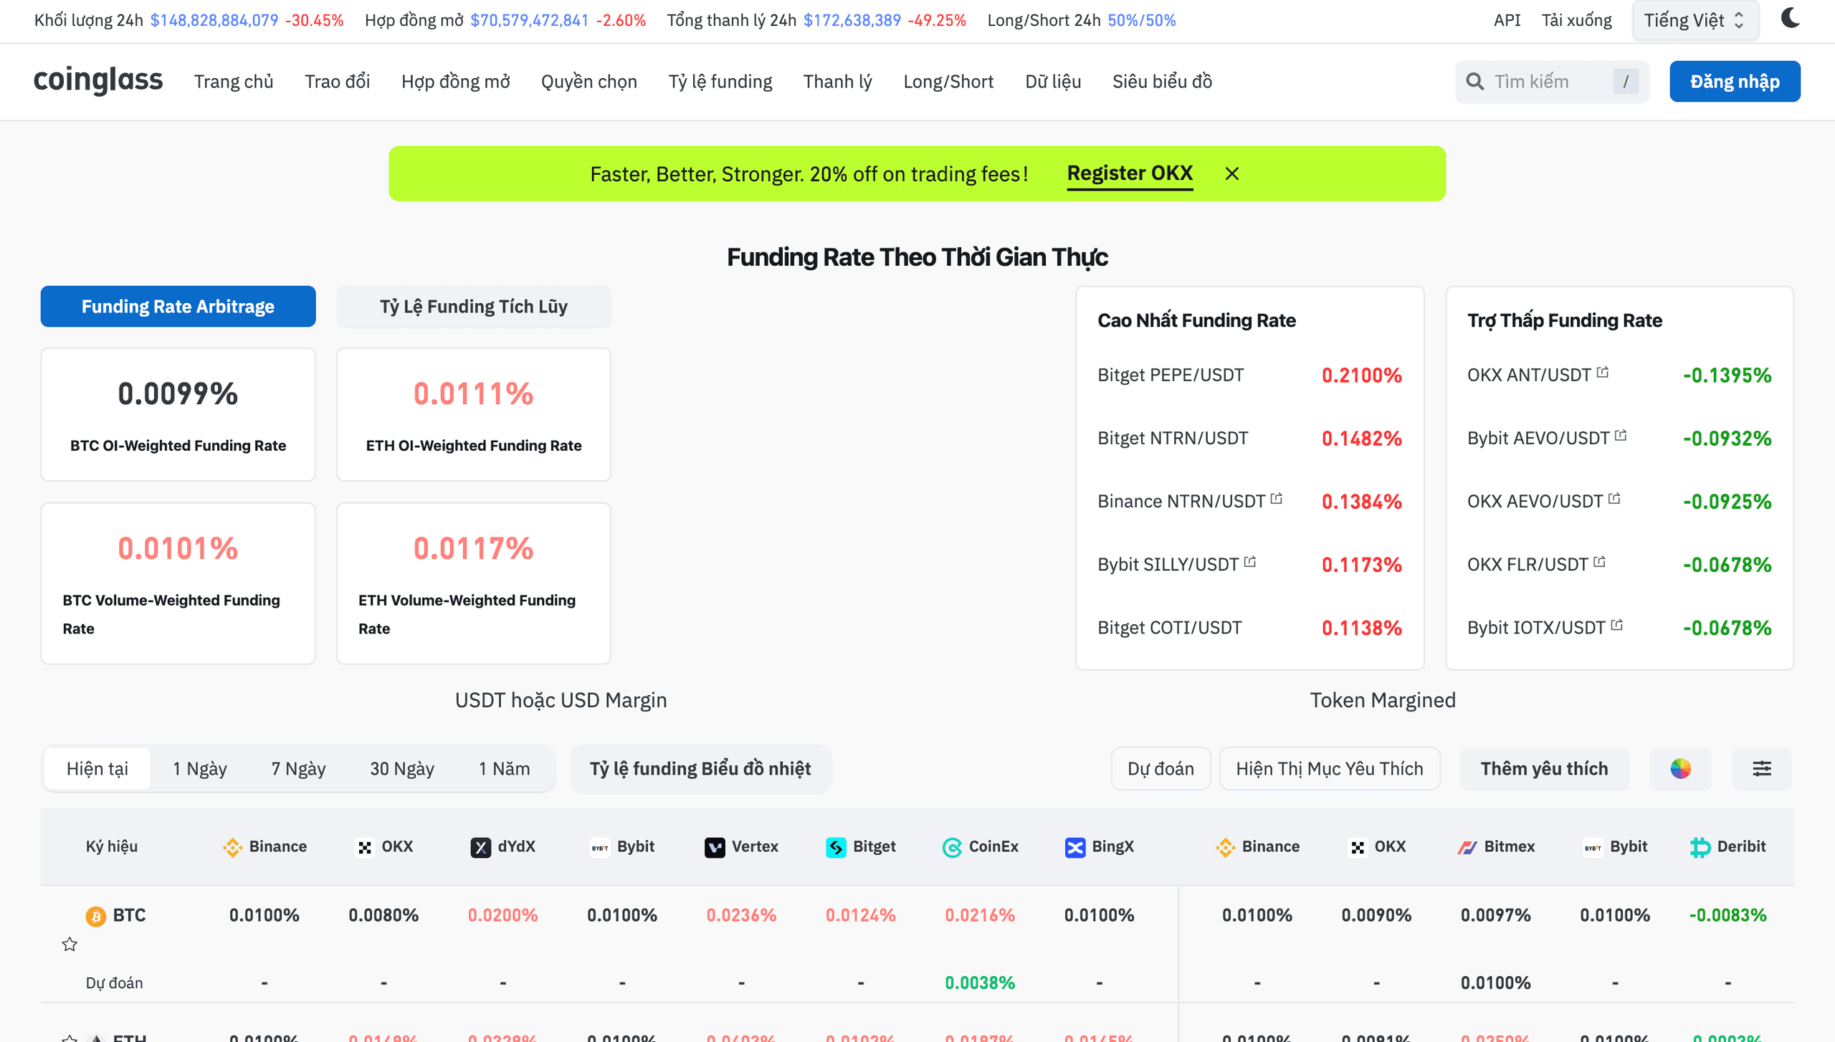1835x1042 pixels.
Task: Select the 1 Ngày tab
Action: tap(200, 769)
